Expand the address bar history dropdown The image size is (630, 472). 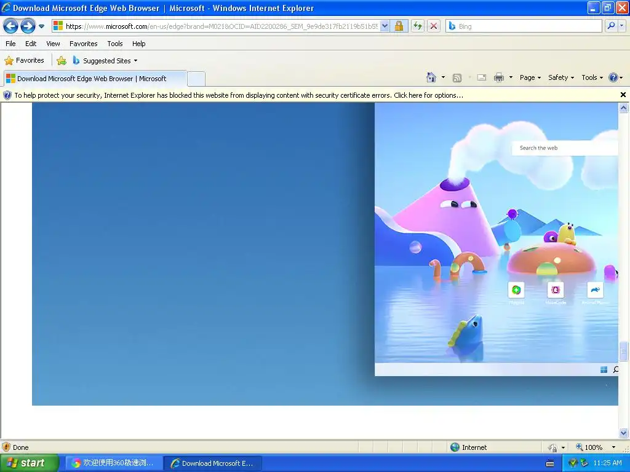pyautogui.click(x=385, y=26)
